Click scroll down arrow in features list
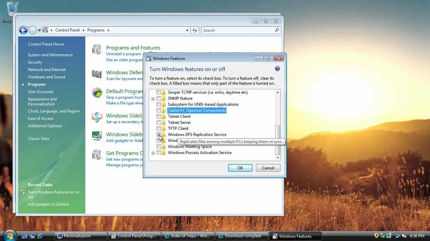 pos(277,158)
